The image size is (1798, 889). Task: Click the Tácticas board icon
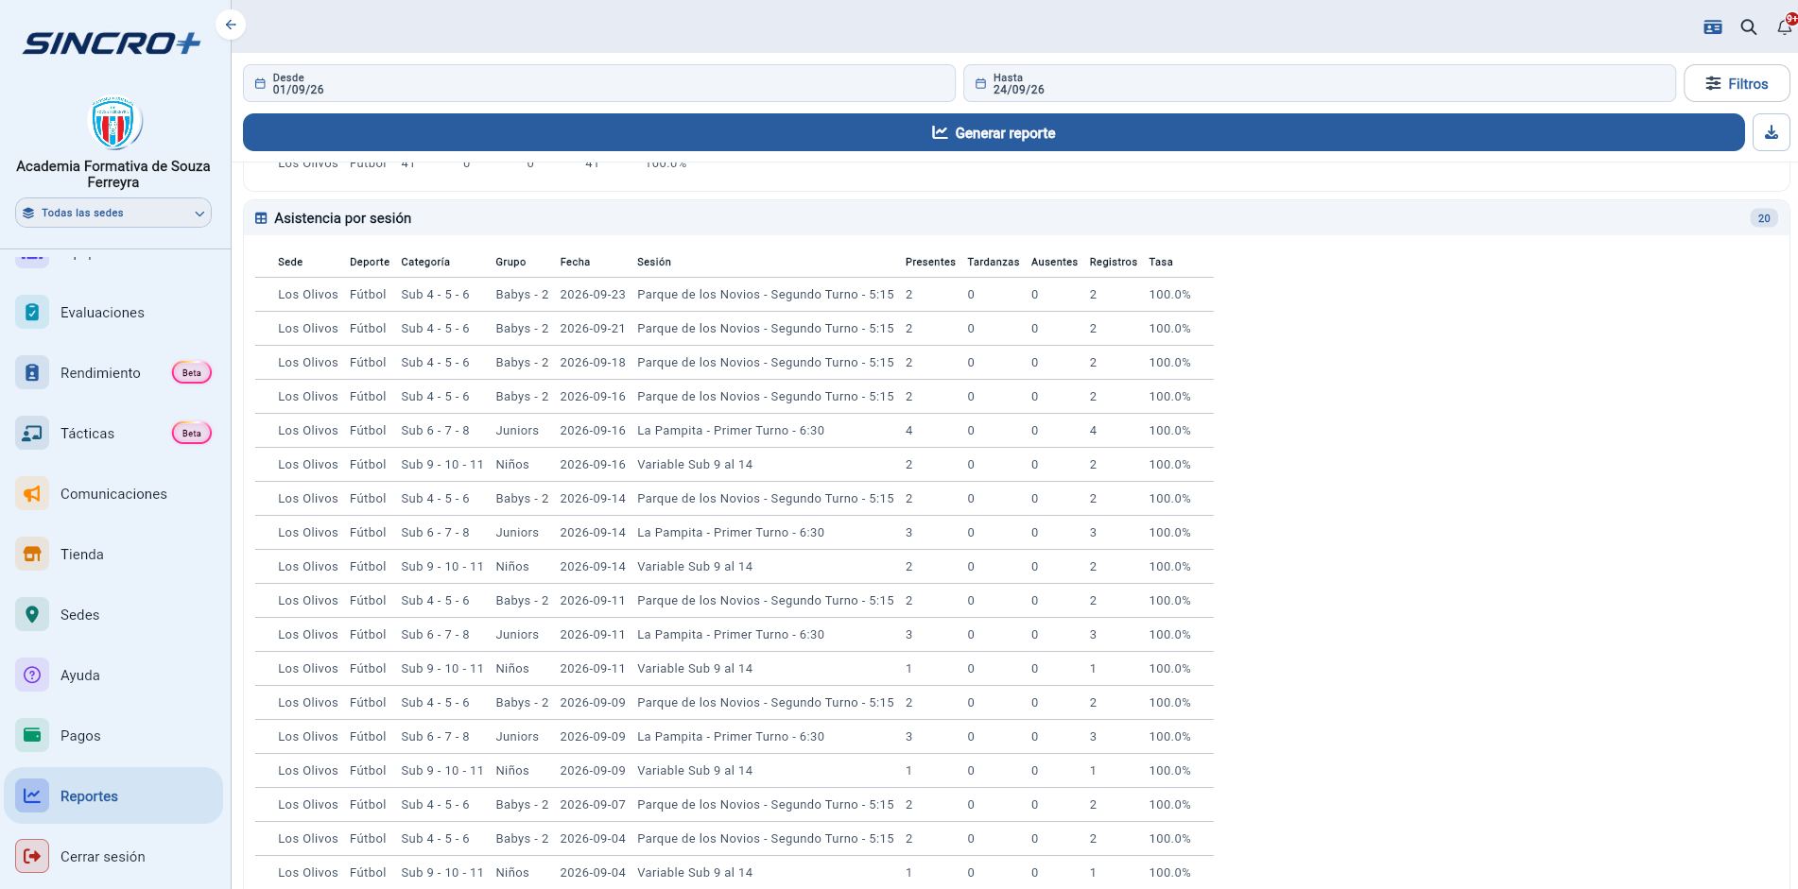click(32, 434)
